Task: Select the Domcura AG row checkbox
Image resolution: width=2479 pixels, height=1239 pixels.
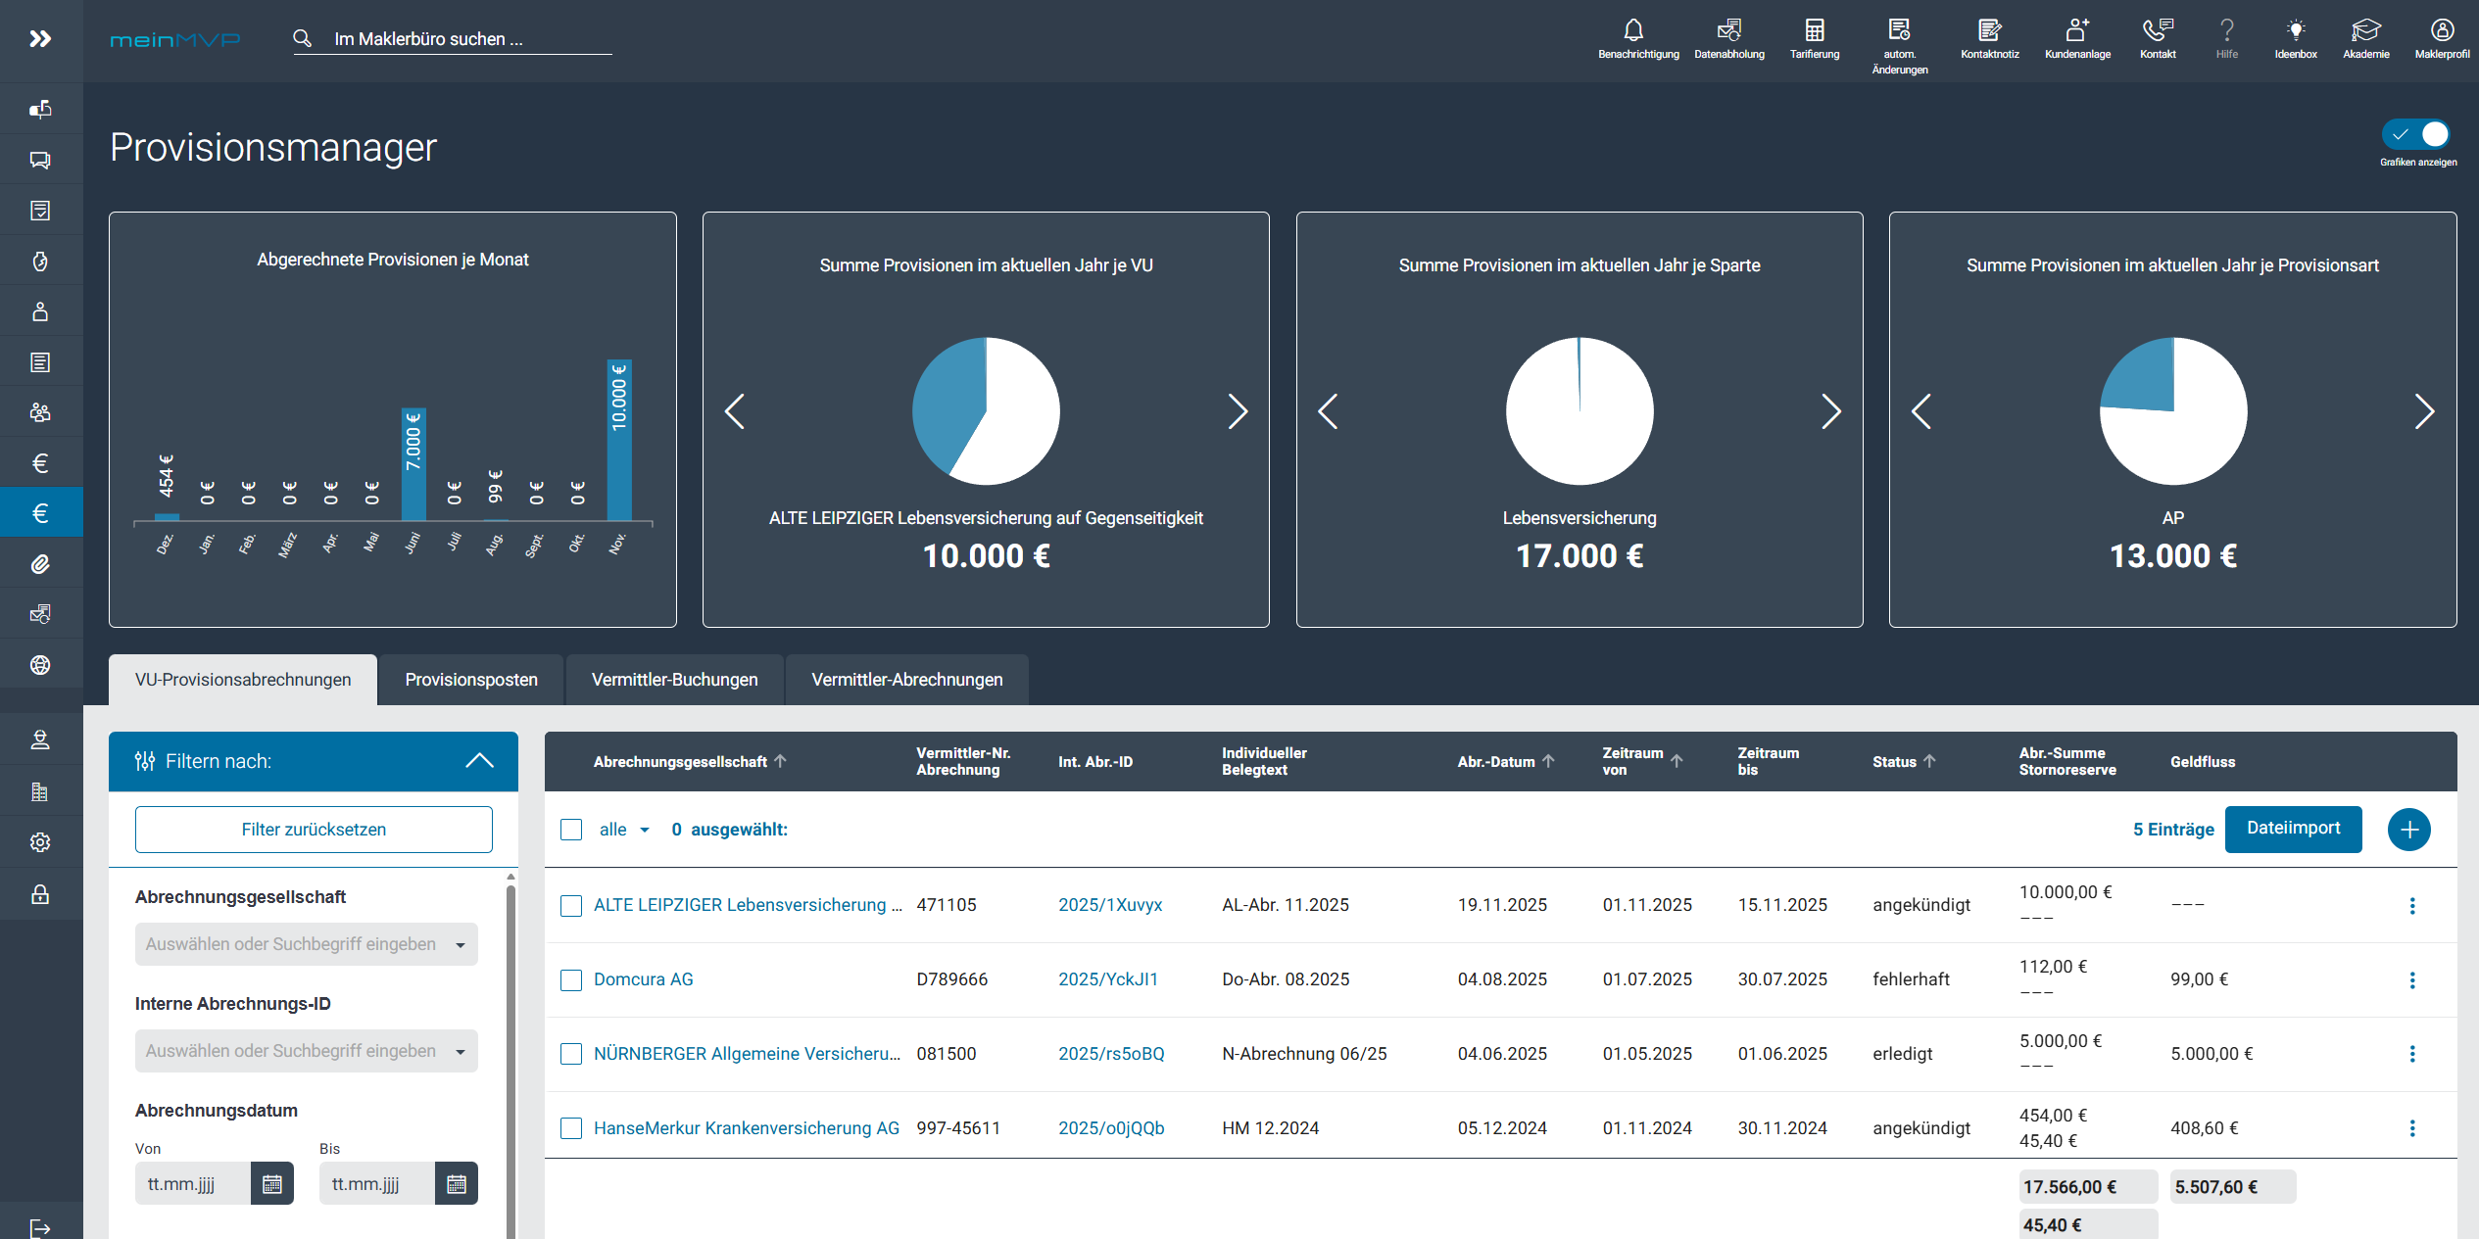Action: pos(571,978)
